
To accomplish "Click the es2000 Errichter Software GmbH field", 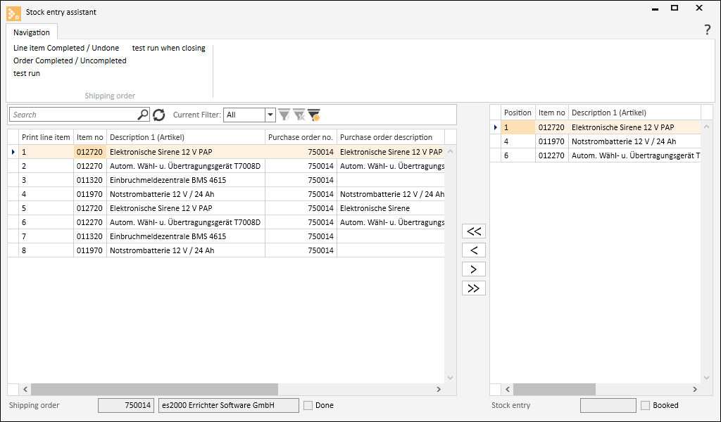I will click(229, 405).
